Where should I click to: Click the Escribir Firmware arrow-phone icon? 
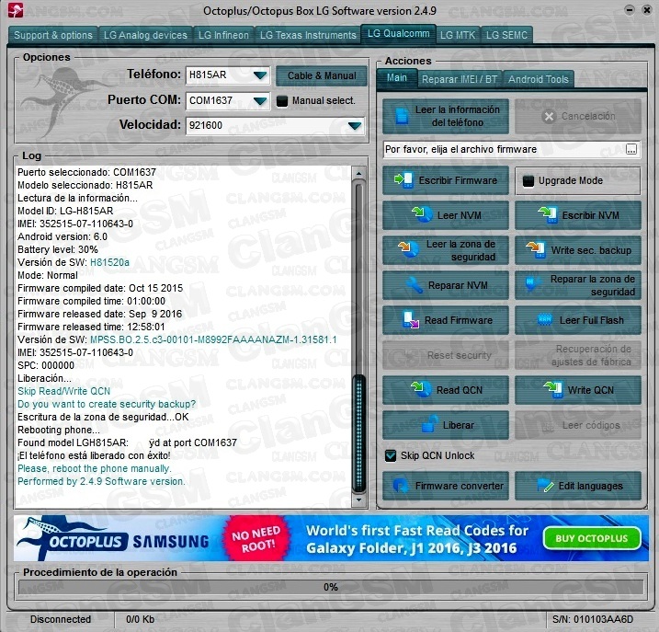[x=403, y=180]
